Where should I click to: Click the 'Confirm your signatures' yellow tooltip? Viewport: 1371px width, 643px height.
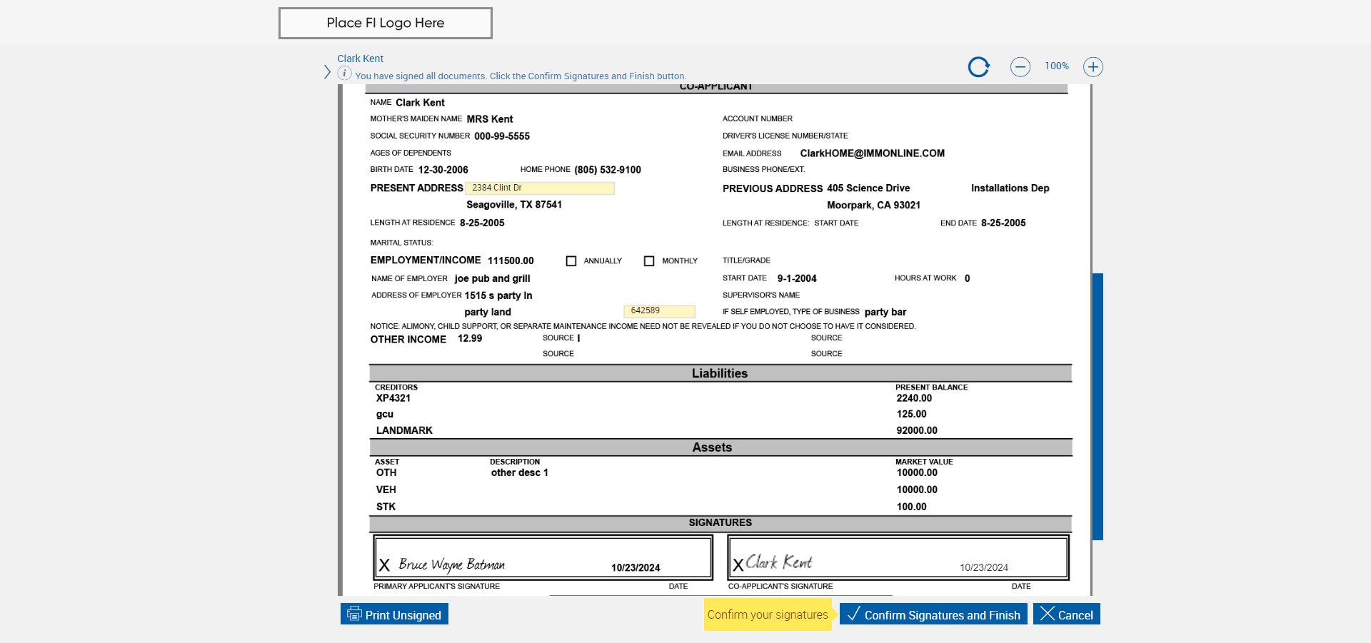(x=768, y=614)
